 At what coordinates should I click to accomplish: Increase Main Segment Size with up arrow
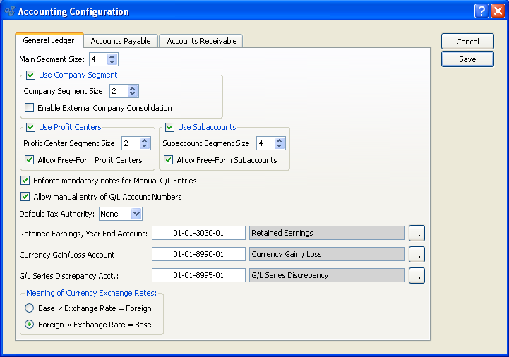(112, 56)
